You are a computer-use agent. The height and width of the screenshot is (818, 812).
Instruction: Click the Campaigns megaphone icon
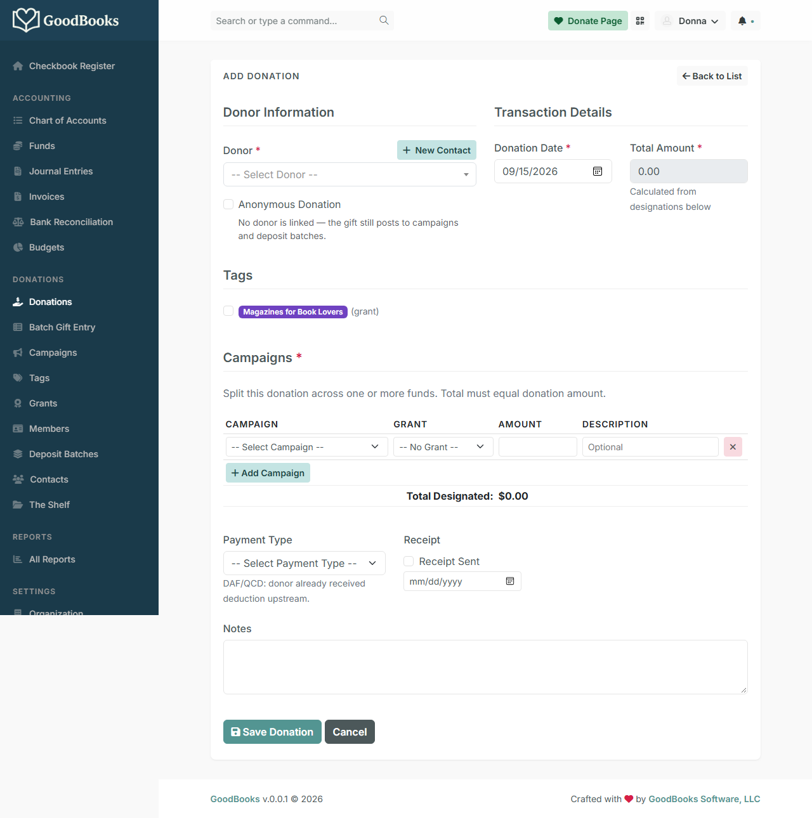[18, 353]
